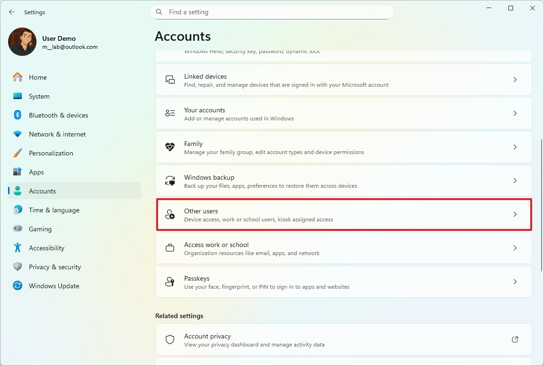This screenshot has height=366, width=544.
Task: Select System in the navigation
Action: pos(75,96)
